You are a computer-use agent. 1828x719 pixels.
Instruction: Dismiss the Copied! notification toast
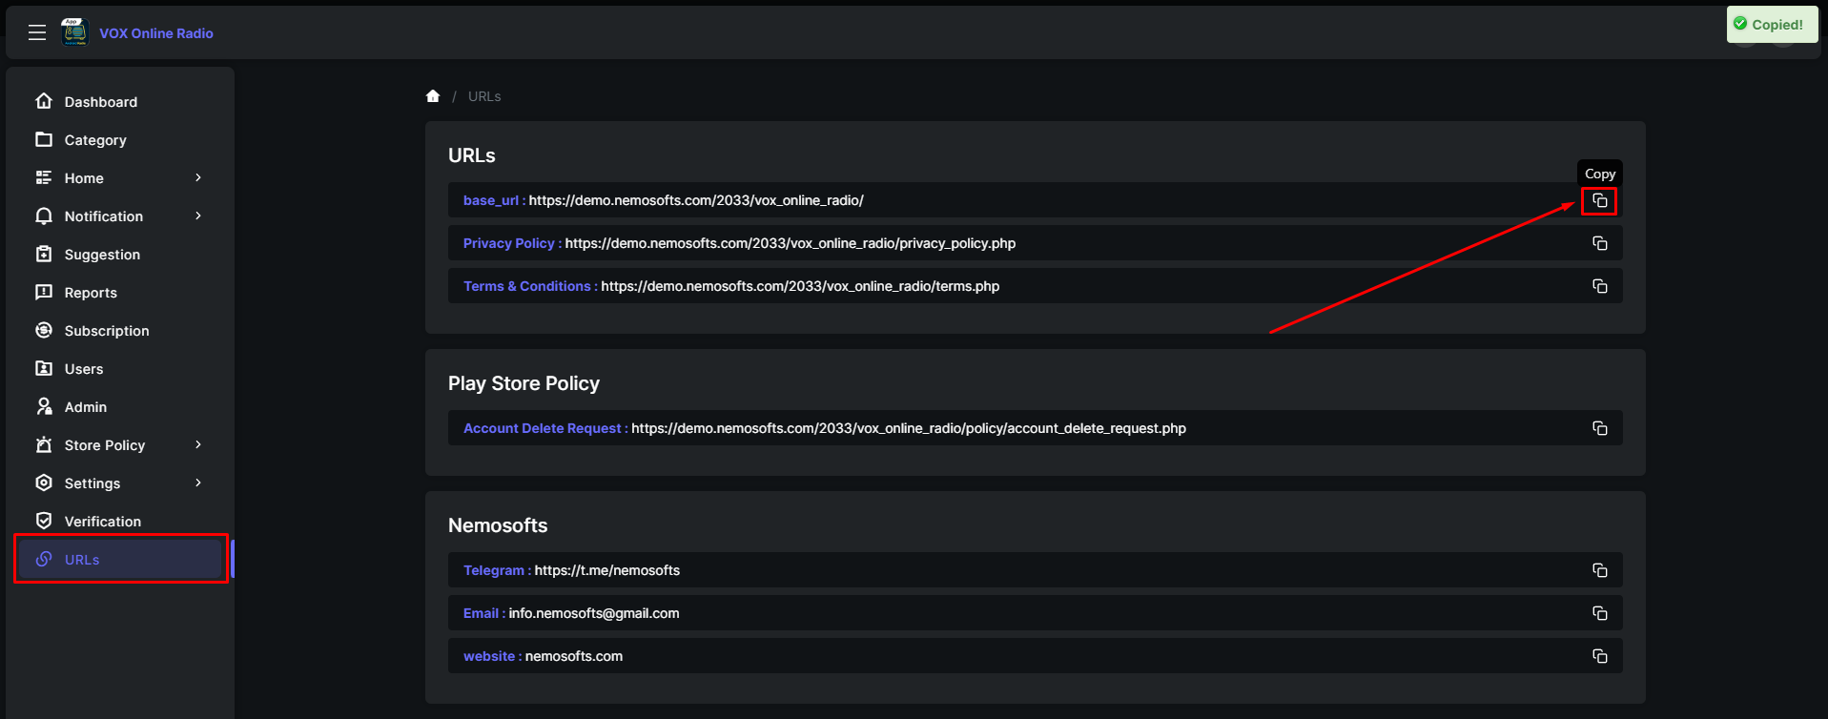[1772, 25]
